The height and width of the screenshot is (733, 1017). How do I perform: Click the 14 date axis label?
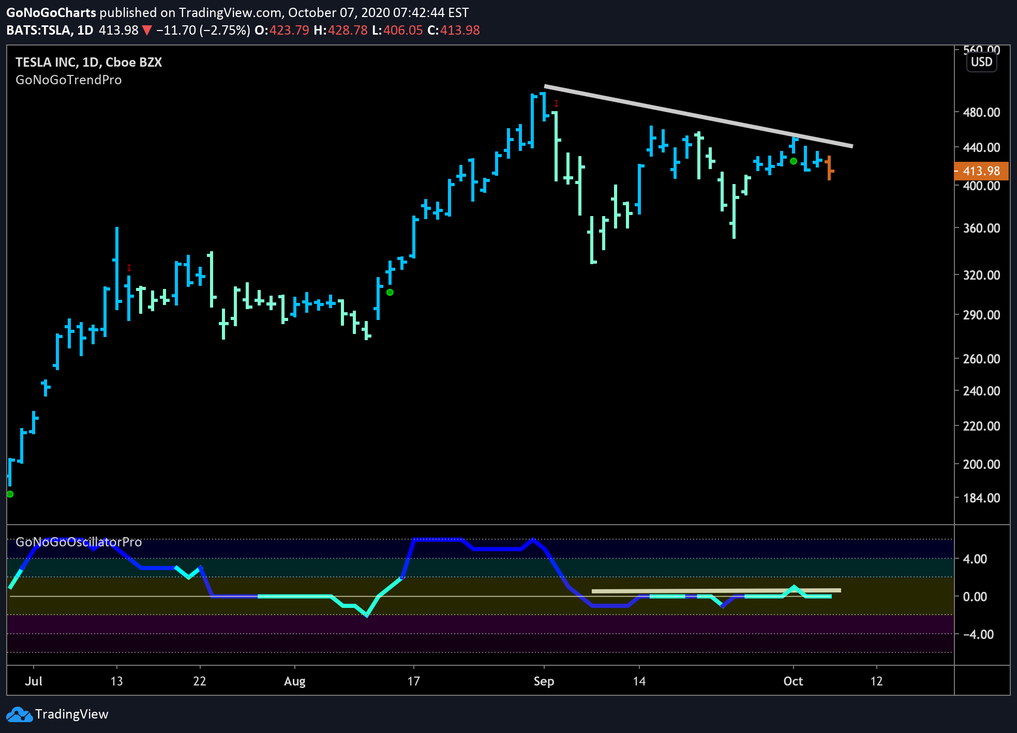639,681
